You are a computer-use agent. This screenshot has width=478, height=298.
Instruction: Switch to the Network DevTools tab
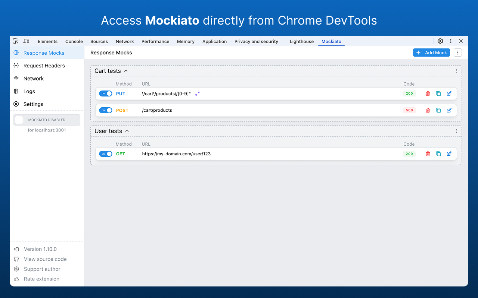tap(125, 41)
